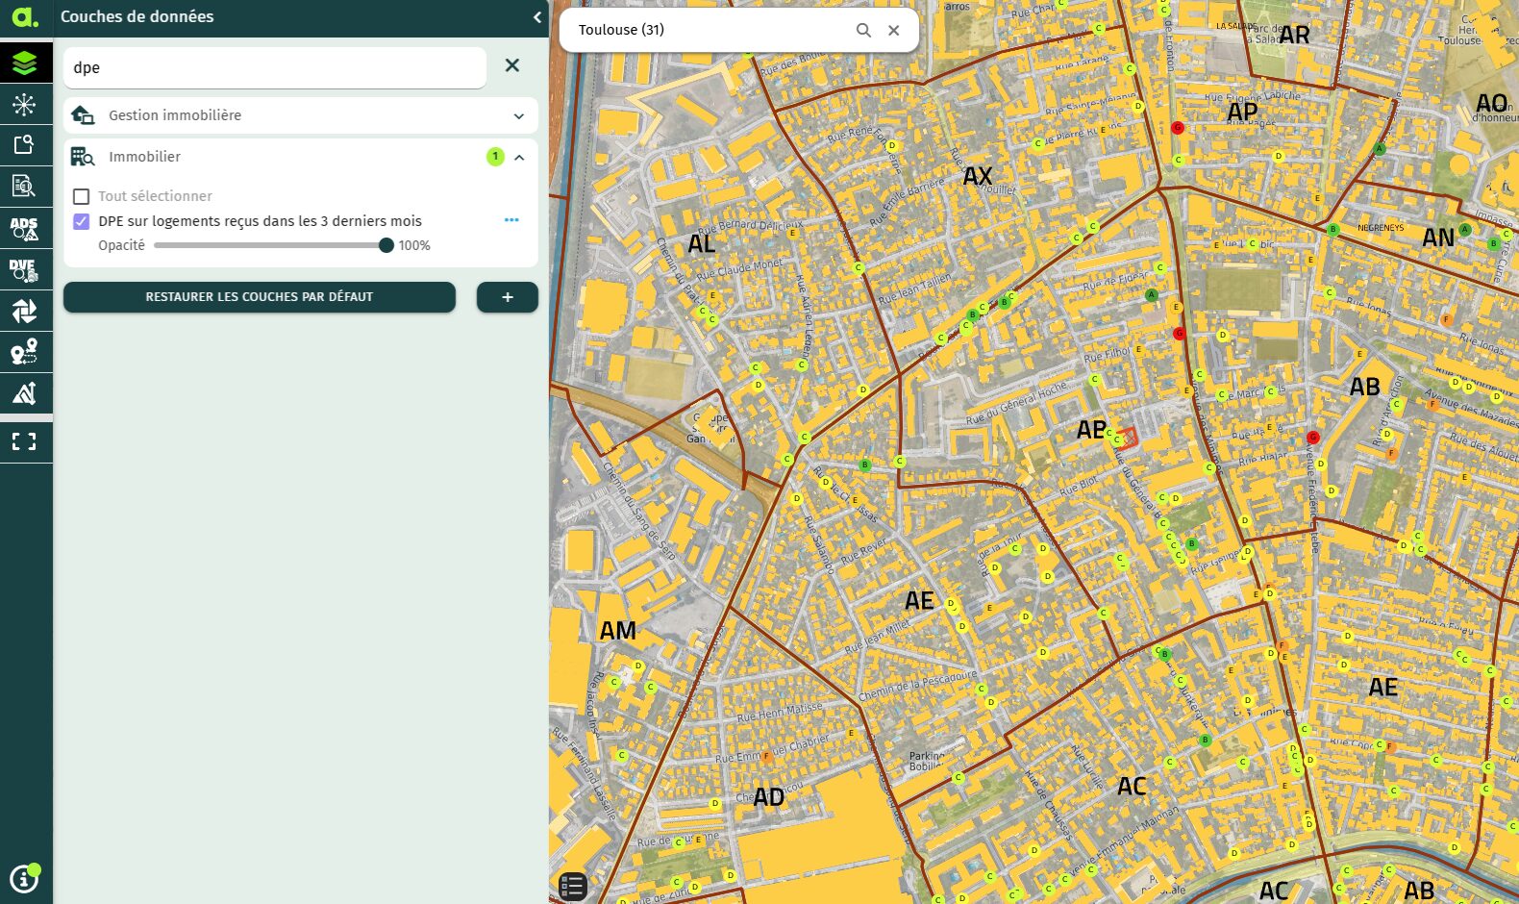Click the red outlined parcel near AB label
The image size is (1519, 904).
tap(1127, 439)
